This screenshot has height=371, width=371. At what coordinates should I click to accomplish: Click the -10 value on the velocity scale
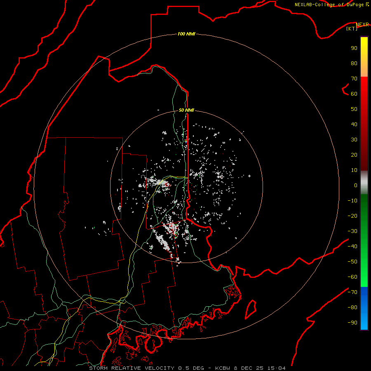point(352,201)
